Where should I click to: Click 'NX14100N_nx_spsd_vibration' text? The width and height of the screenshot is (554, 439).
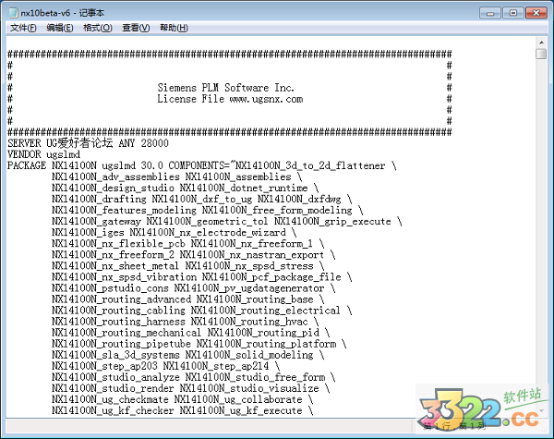pyautogui.click(x=124, y=277)
